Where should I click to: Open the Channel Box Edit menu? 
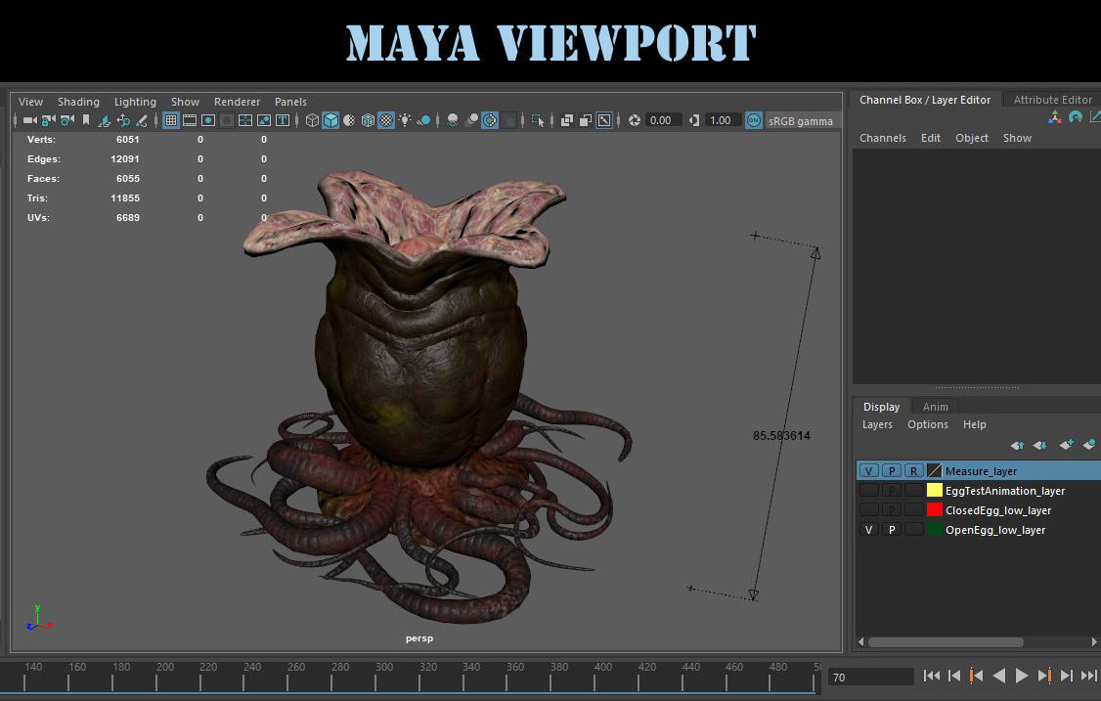[x=930, y=138]
